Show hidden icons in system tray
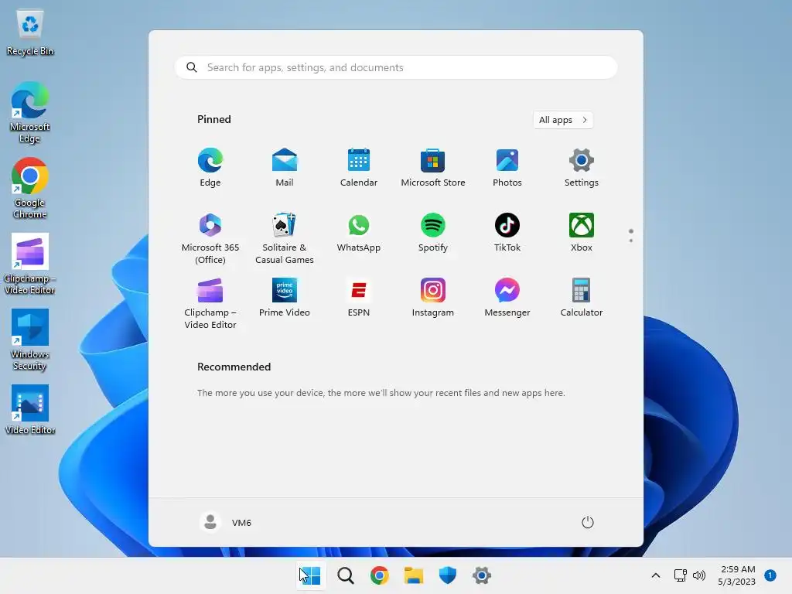The image size is (792, 594). 656,575
